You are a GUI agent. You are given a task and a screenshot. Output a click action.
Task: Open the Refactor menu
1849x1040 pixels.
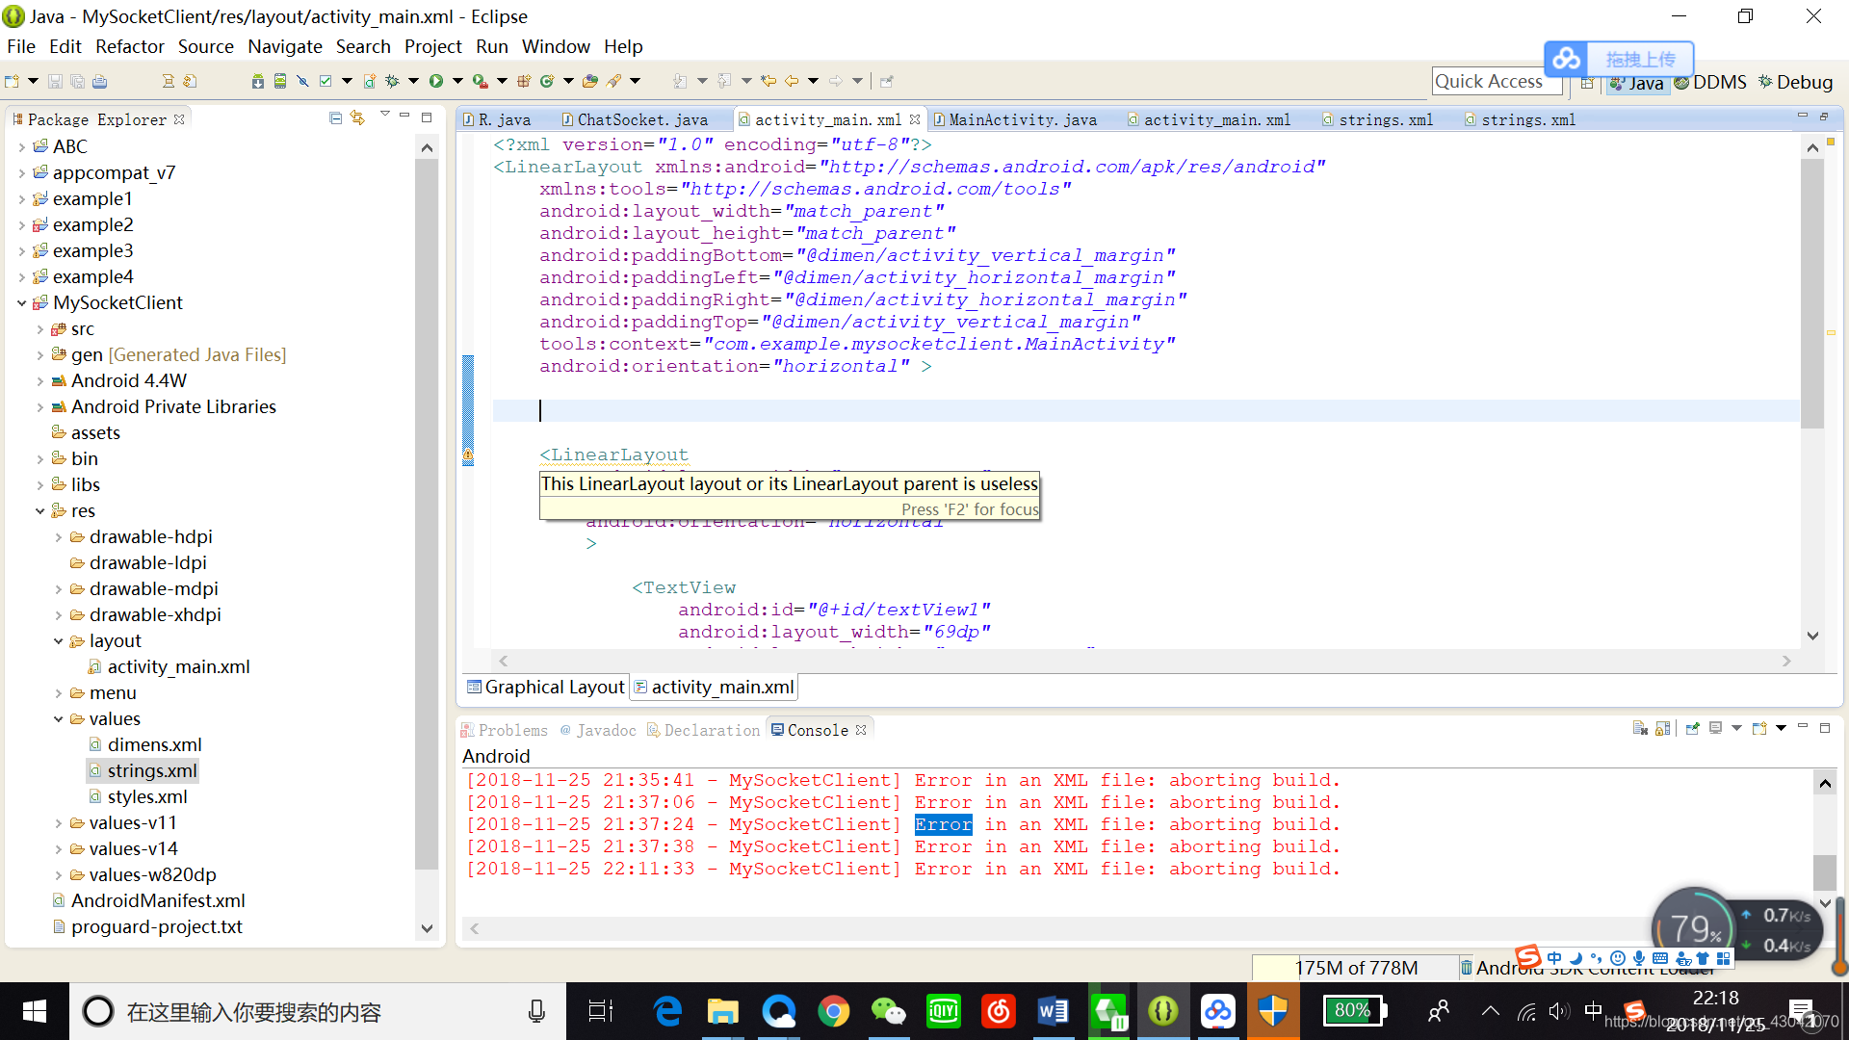point(130,46)
